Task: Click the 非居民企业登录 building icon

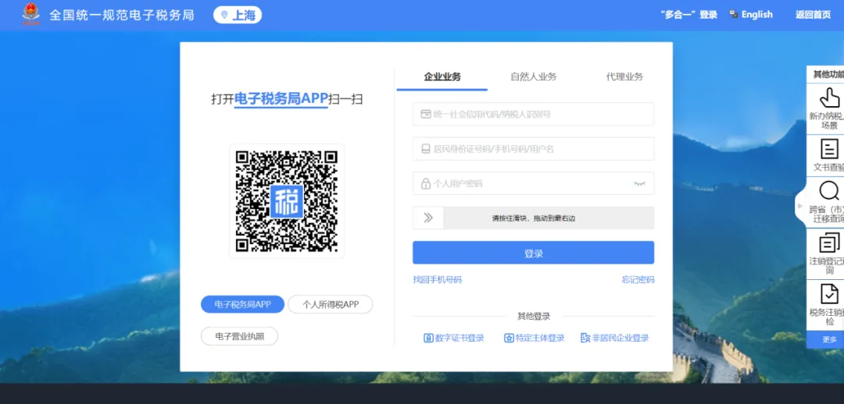Action: point(585,338)
